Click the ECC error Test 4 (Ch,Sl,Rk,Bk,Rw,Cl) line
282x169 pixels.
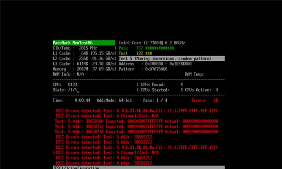coord(136,111)
